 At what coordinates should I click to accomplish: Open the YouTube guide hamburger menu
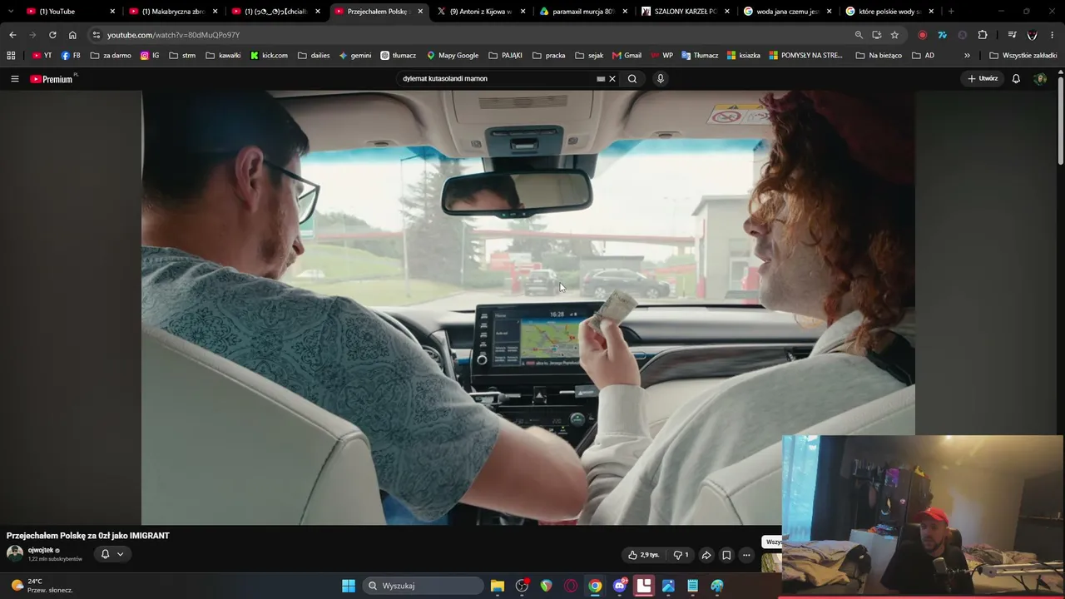[14, 79]
